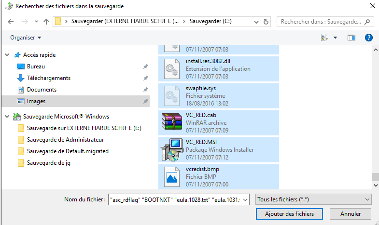This screenshot has width=379, height=225.
Task: Go back with the left arrow button
Action: point(11,22)
